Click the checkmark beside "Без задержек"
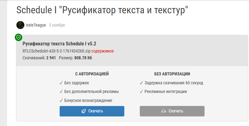The image size is (249, 126). pos(61,83)
